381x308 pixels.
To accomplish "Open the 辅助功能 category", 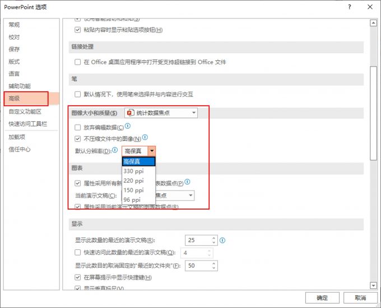I will click(20, 86).
